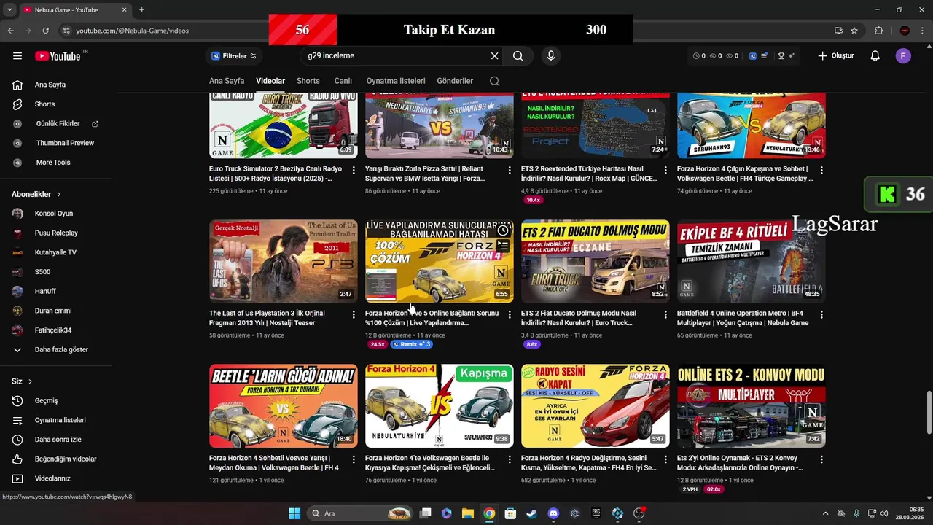
Task: Click the Remix badge under Forza bağlantı video
Action: (412, 344)
